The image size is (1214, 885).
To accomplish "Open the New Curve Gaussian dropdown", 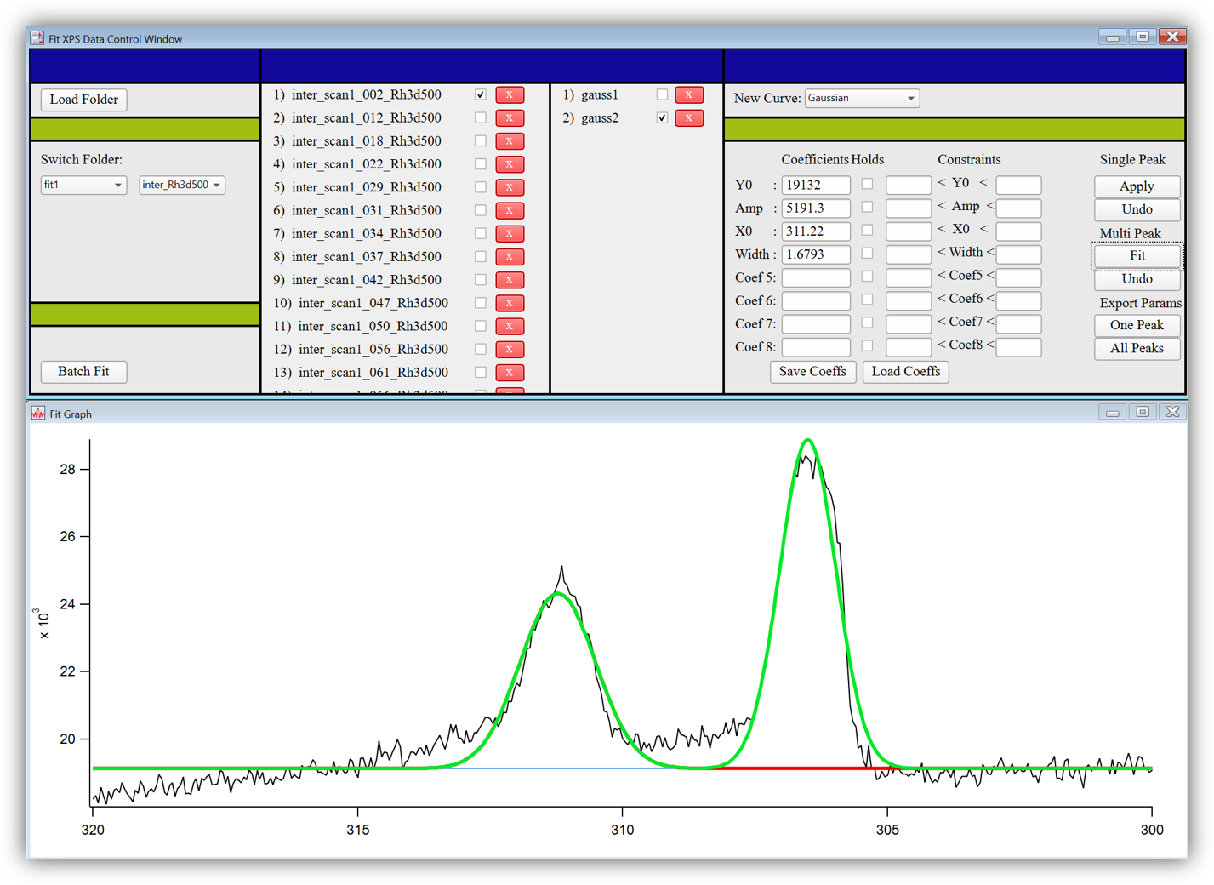I will tap(862, 98).
